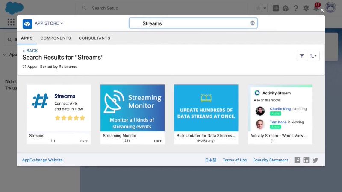
Task: Open the Streaming Monitor app card
Action: coord(133,114)
